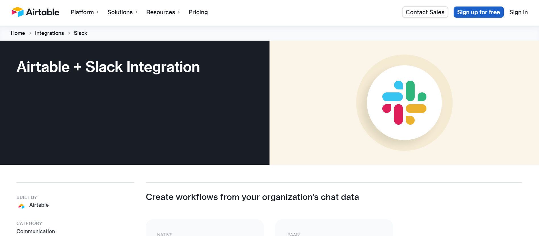Click the 'Create workflows from your organization's chat data' heading
Viewport: 539px width, 236px height.
coord(252,197)
